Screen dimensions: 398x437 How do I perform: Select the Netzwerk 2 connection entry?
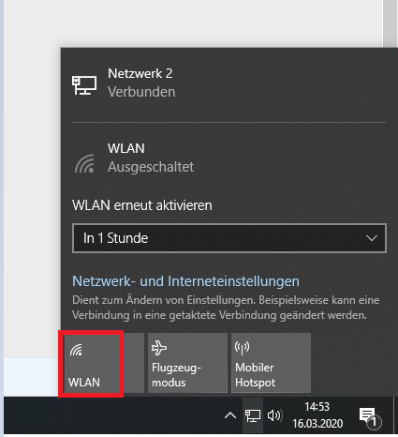[229, 83]
